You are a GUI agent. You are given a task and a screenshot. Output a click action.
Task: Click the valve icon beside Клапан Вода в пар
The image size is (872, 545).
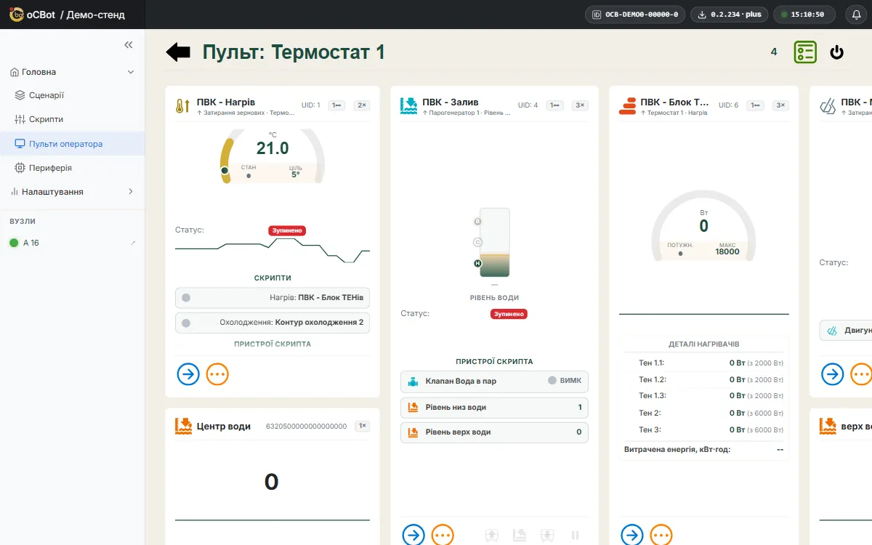coord(413,381)
